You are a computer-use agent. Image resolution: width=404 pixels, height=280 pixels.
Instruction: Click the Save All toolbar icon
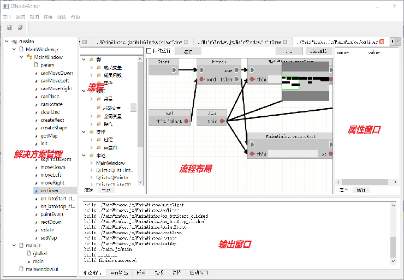[x=20, y=27]
